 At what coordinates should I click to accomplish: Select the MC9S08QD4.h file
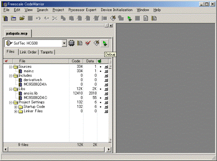point(35,84)
